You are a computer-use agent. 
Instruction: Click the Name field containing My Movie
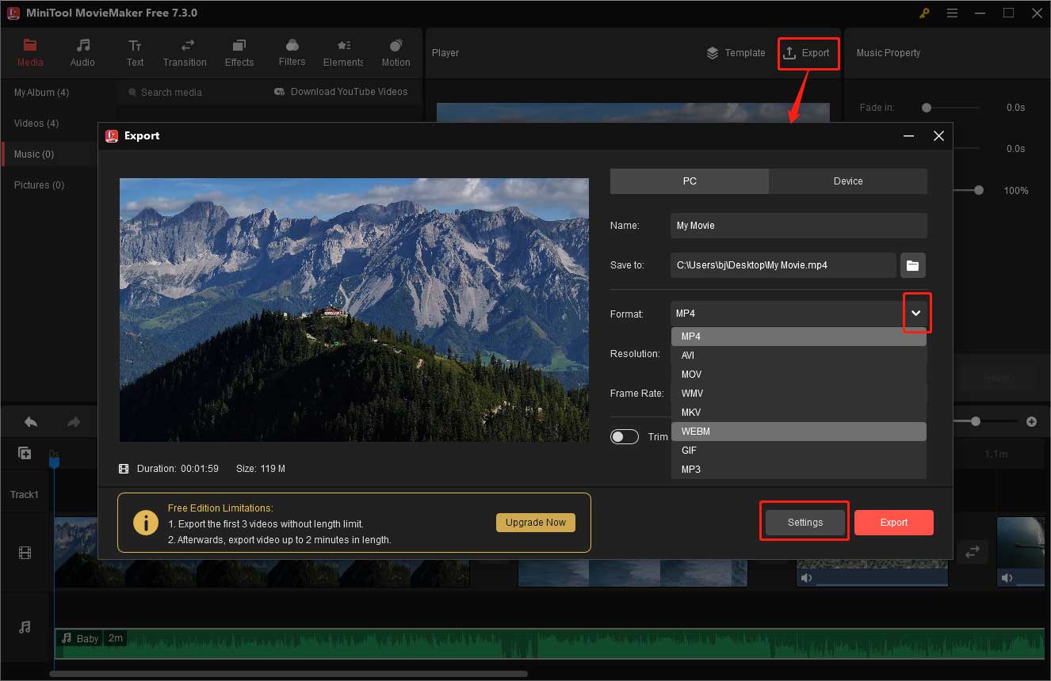point(799,226)
